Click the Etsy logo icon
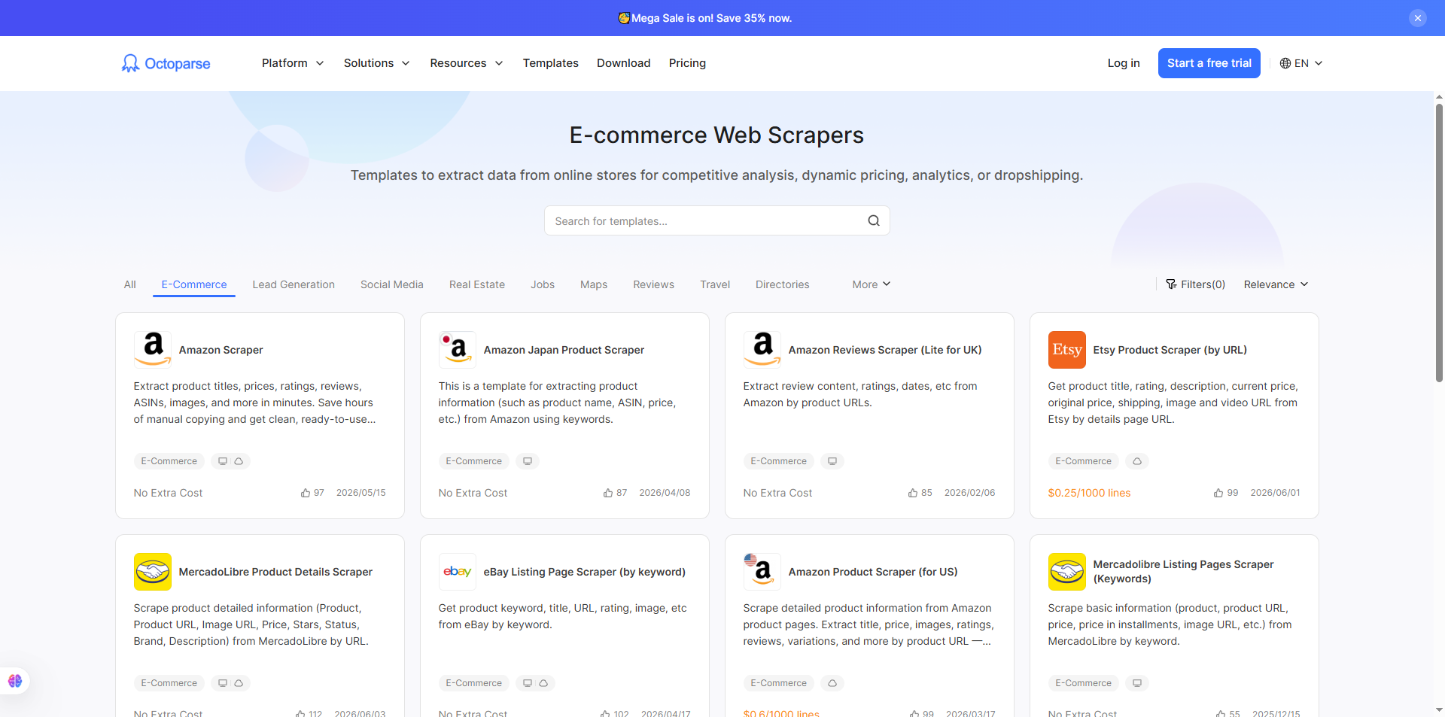This screenshot has height=717, width=1445. [1067, 350]
